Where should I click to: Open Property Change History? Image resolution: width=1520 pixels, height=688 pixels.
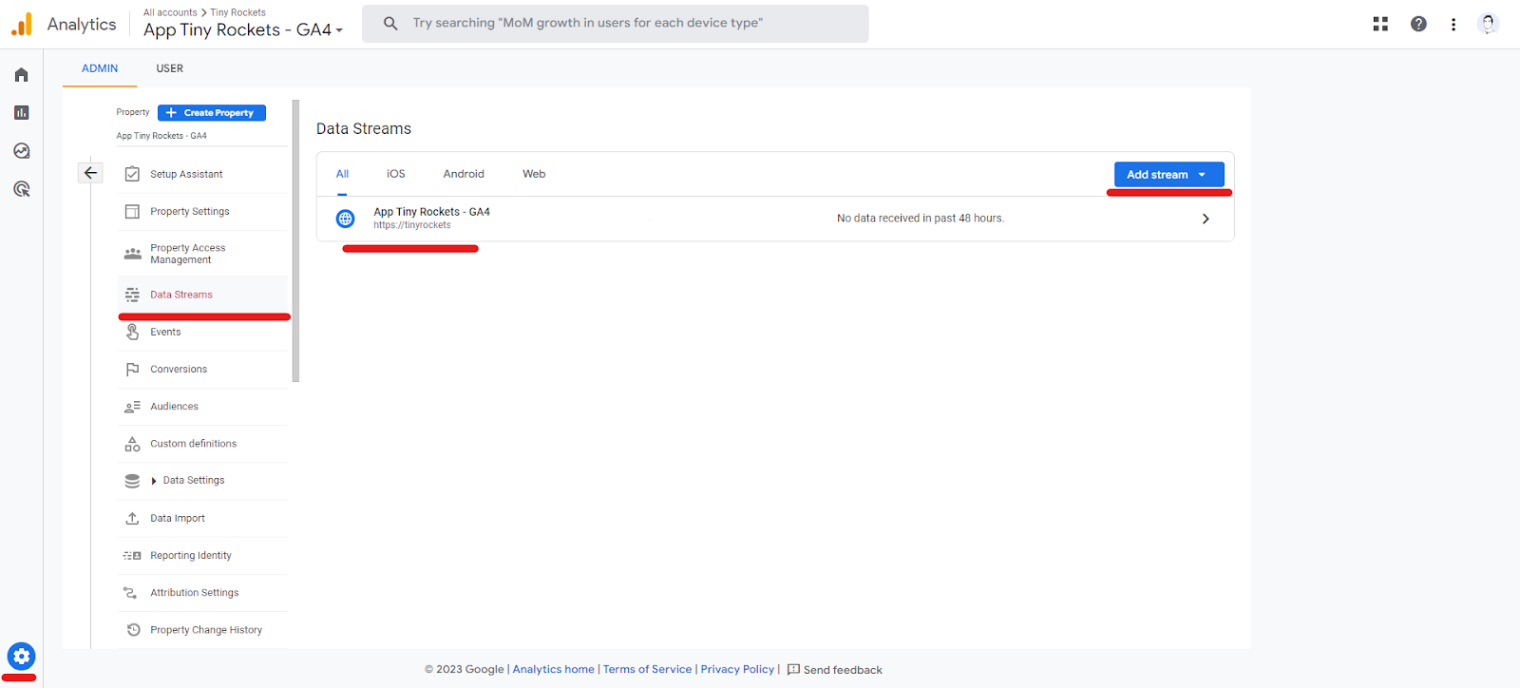point(202,630)
